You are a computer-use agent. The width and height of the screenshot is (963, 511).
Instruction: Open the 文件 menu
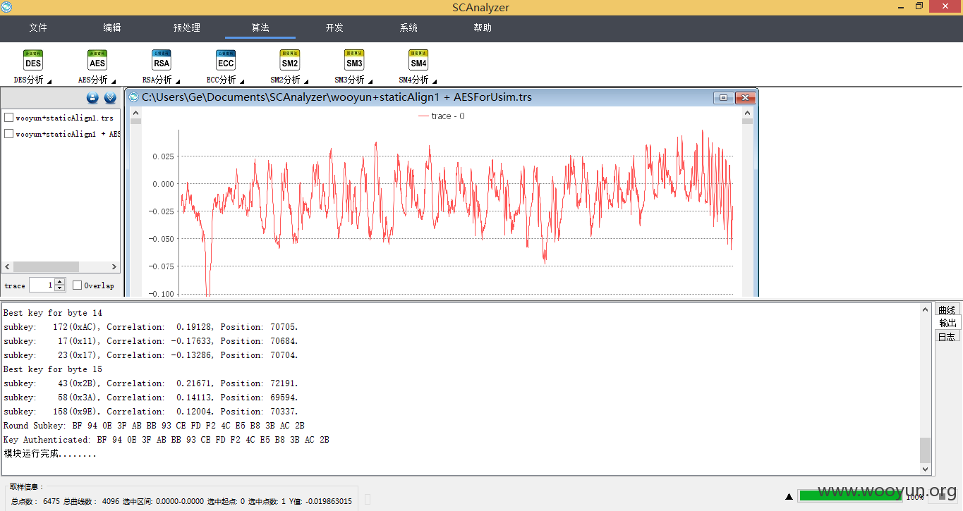tap(38, 28)
